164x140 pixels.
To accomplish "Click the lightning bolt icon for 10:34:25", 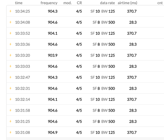I will (x=10, y=11).
